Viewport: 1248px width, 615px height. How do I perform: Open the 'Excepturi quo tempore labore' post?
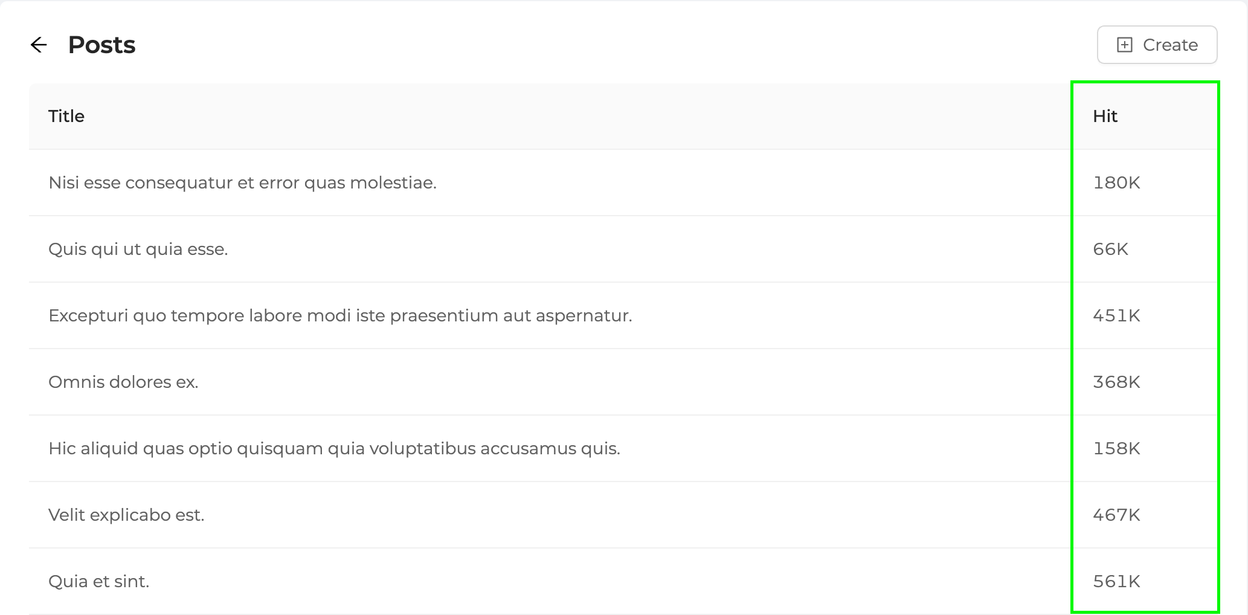click(340, 315)
